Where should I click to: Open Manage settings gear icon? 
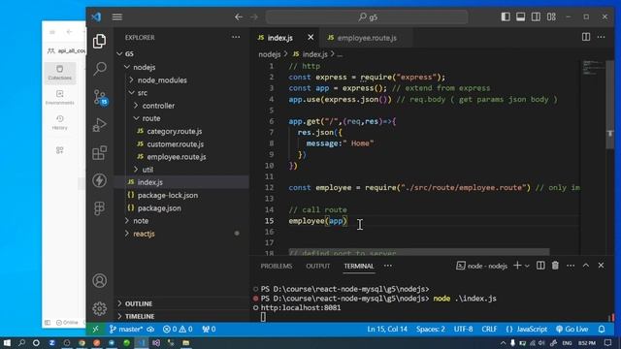pos(99,308)
